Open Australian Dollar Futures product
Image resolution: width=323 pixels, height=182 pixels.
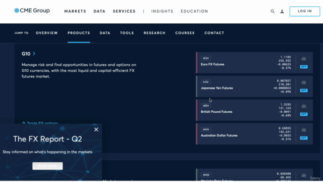pos(219,135)
